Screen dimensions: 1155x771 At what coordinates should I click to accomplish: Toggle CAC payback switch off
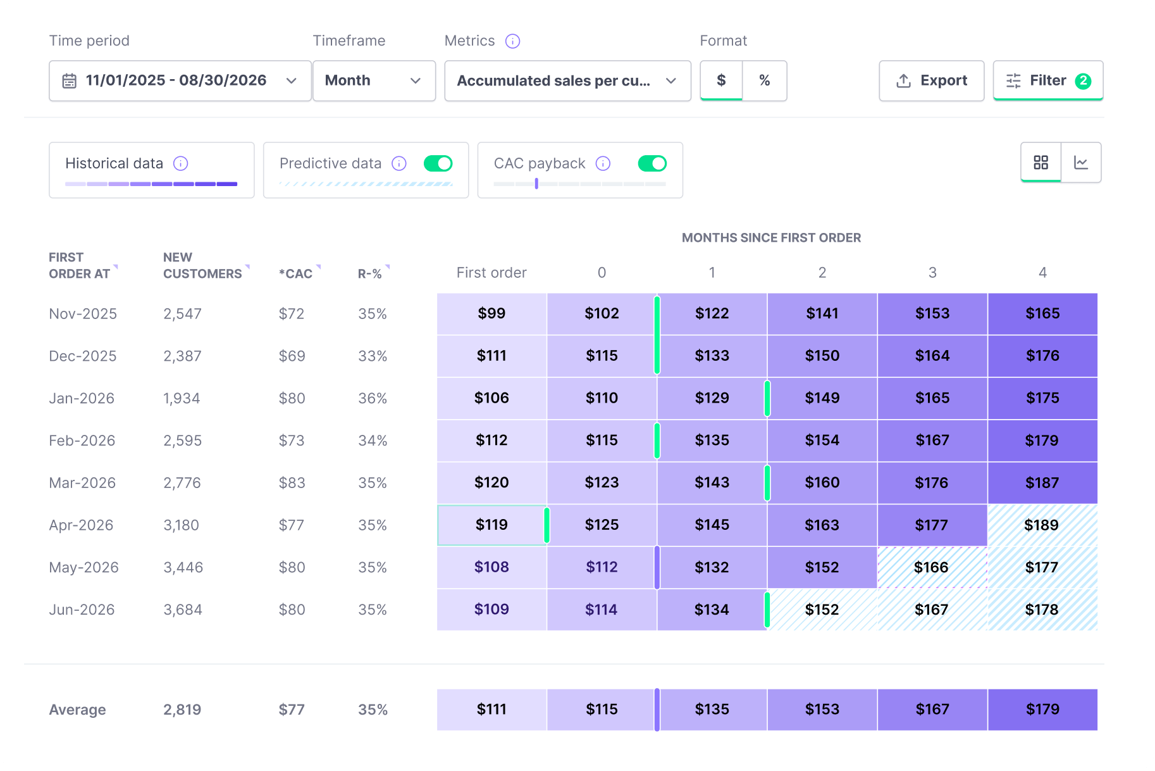click(x=653, y=164)
